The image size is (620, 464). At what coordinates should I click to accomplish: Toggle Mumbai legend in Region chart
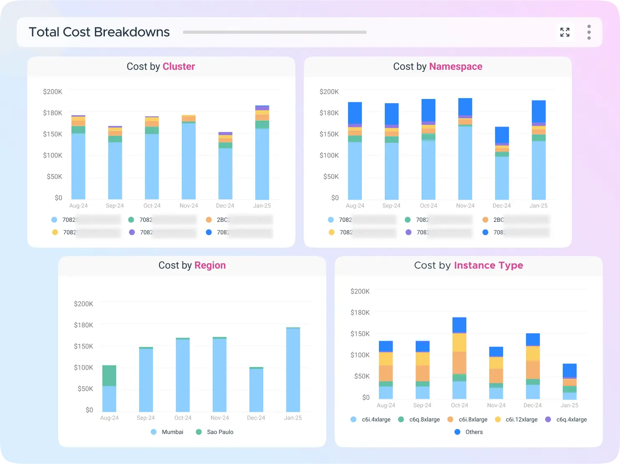point(167,432)
